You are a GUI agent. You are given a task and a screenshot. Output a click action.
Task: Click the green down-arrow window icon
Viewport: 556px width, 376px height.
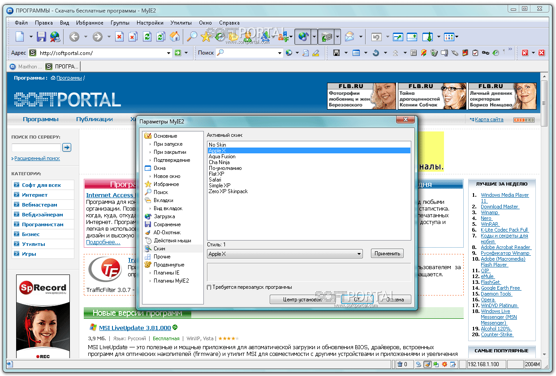click(428, 37)
